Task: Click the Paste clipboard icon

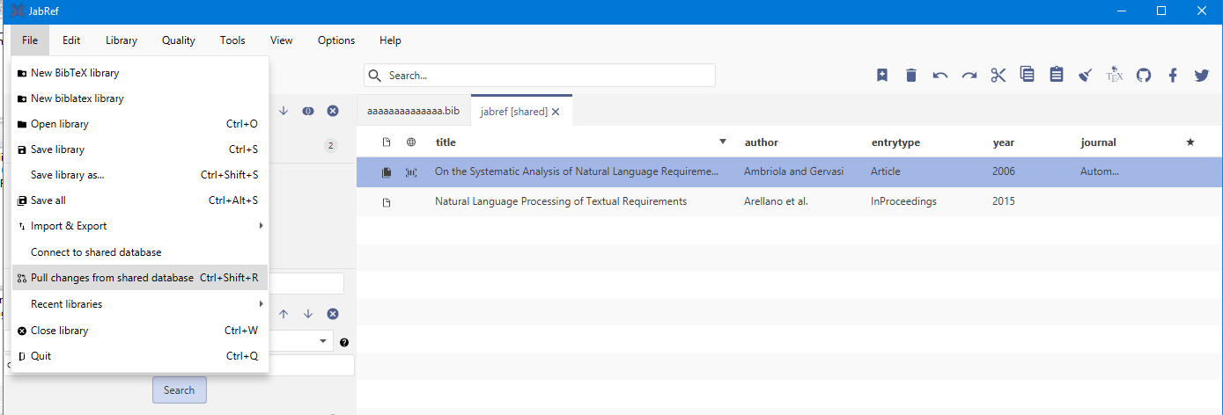Action: (1057, 76)
